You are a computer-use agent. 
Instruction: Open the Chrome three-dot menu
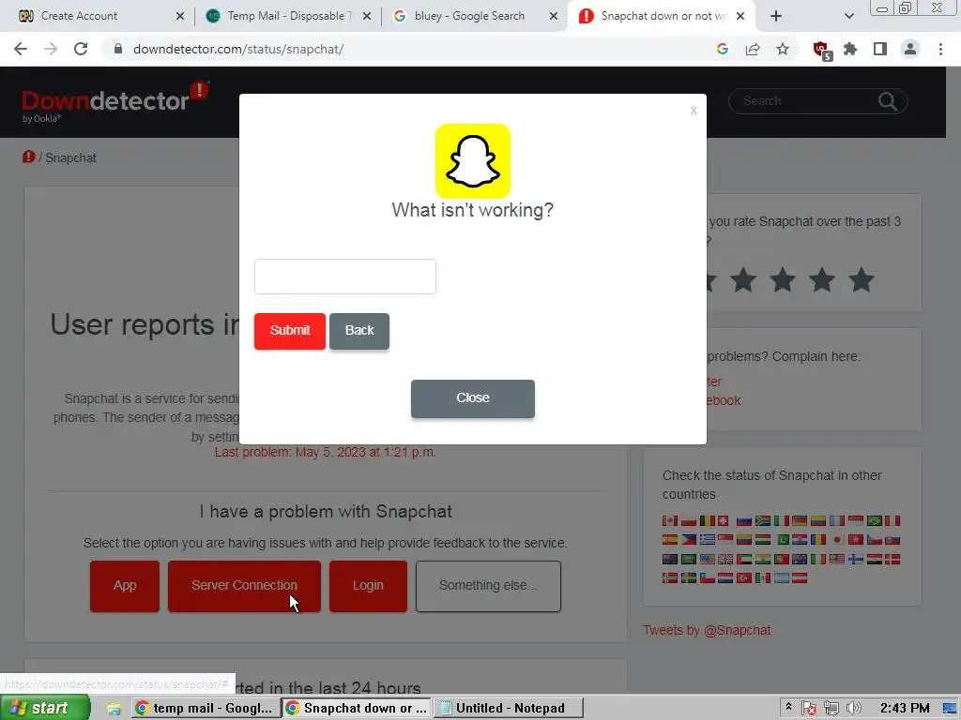pos(940,49)
